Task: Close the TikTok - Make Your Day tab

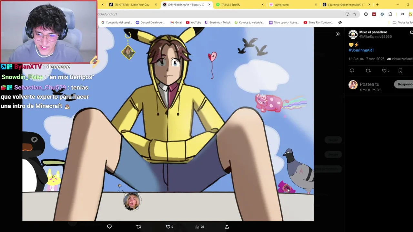Action: tap(156, 5)
